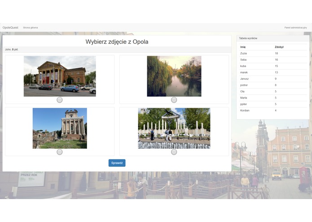Select radio button under river canal photo
Image resolution: width=312 pixels, height=222 pixels.
point(174,100)
